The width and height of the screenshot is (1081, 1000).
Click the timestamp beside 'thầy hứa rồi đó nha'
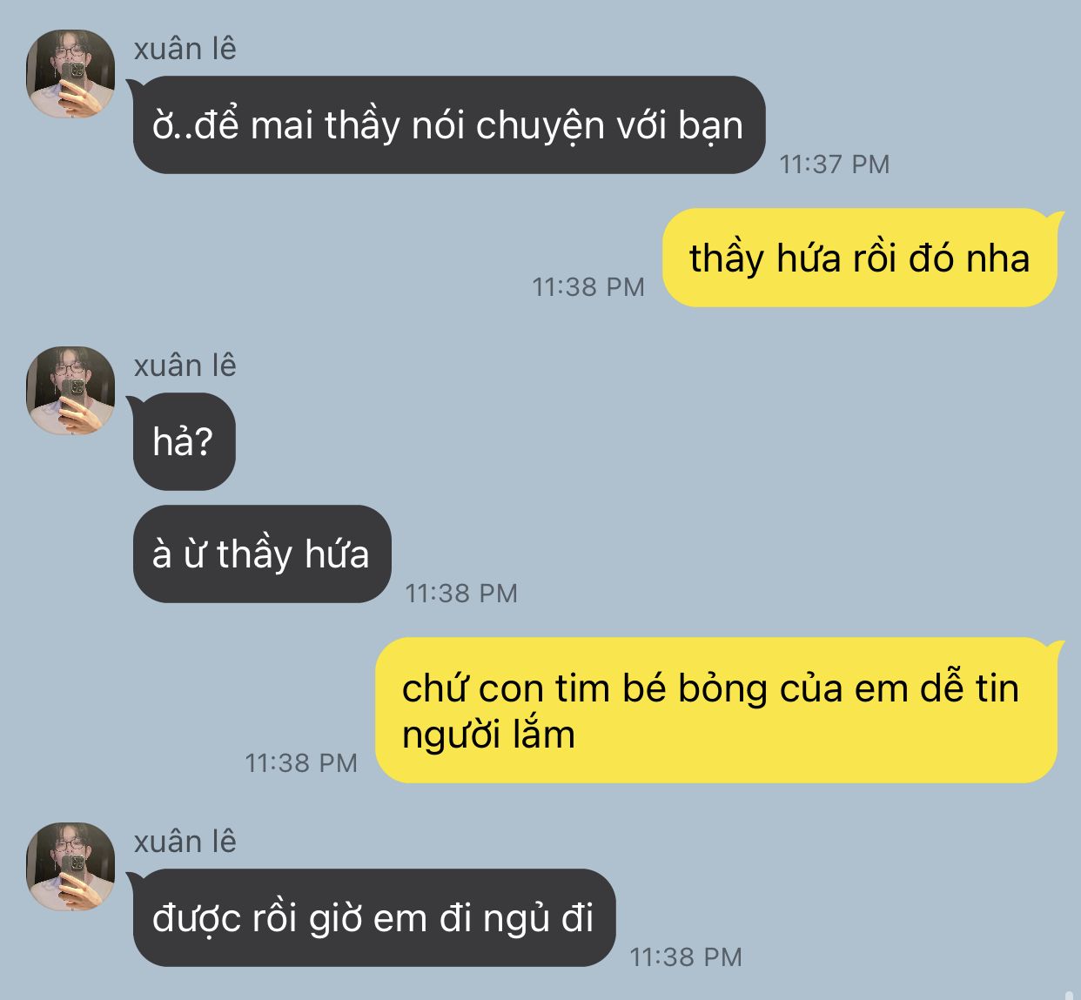(x=588, y=286)
